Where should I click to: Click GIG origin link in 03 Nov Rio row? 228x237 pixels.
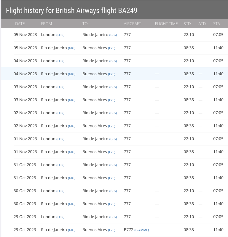tap(71, 100)
